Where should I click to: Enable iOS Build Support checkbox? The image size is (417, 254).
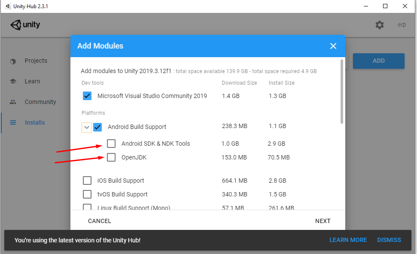(87, 181)
